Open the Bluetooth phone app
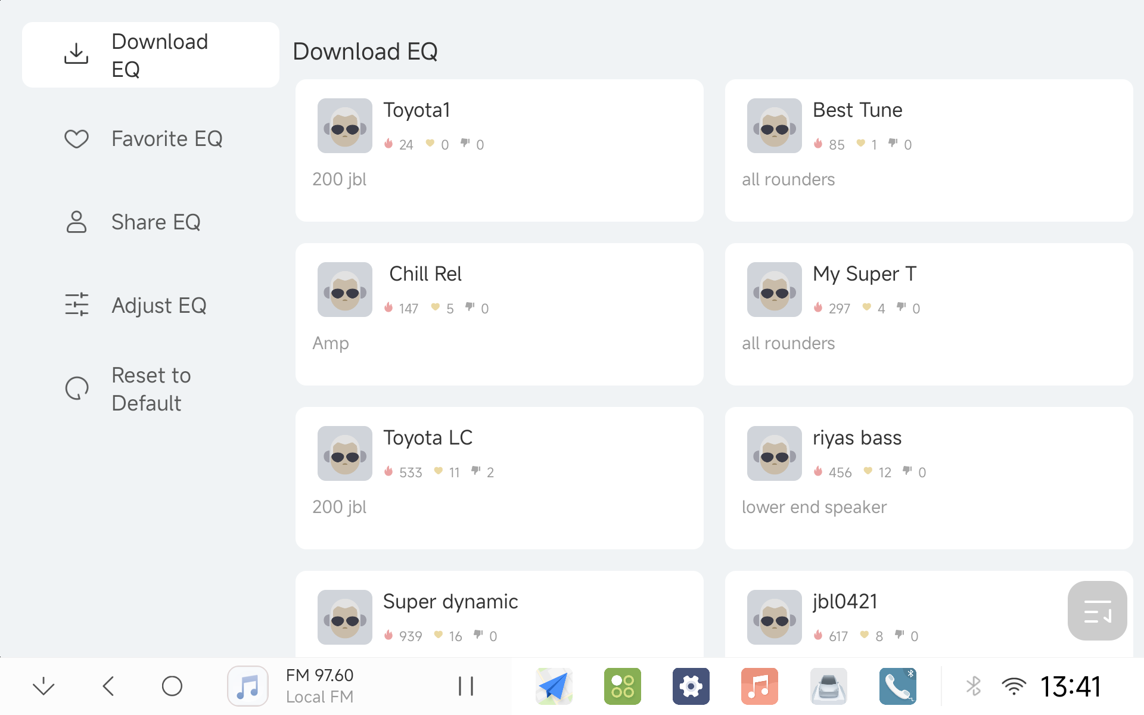The image size is (1144, 715). point(897,686)
